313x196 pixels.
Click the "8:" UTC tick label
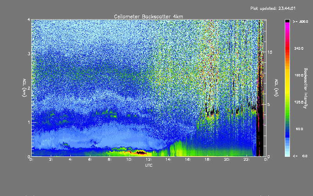pyautogui.click(x=110, y=160)
